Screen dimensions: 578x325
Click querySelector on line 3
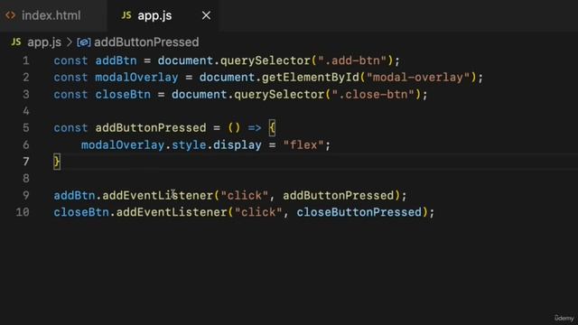pyautogui.click(x=279, y=94)
